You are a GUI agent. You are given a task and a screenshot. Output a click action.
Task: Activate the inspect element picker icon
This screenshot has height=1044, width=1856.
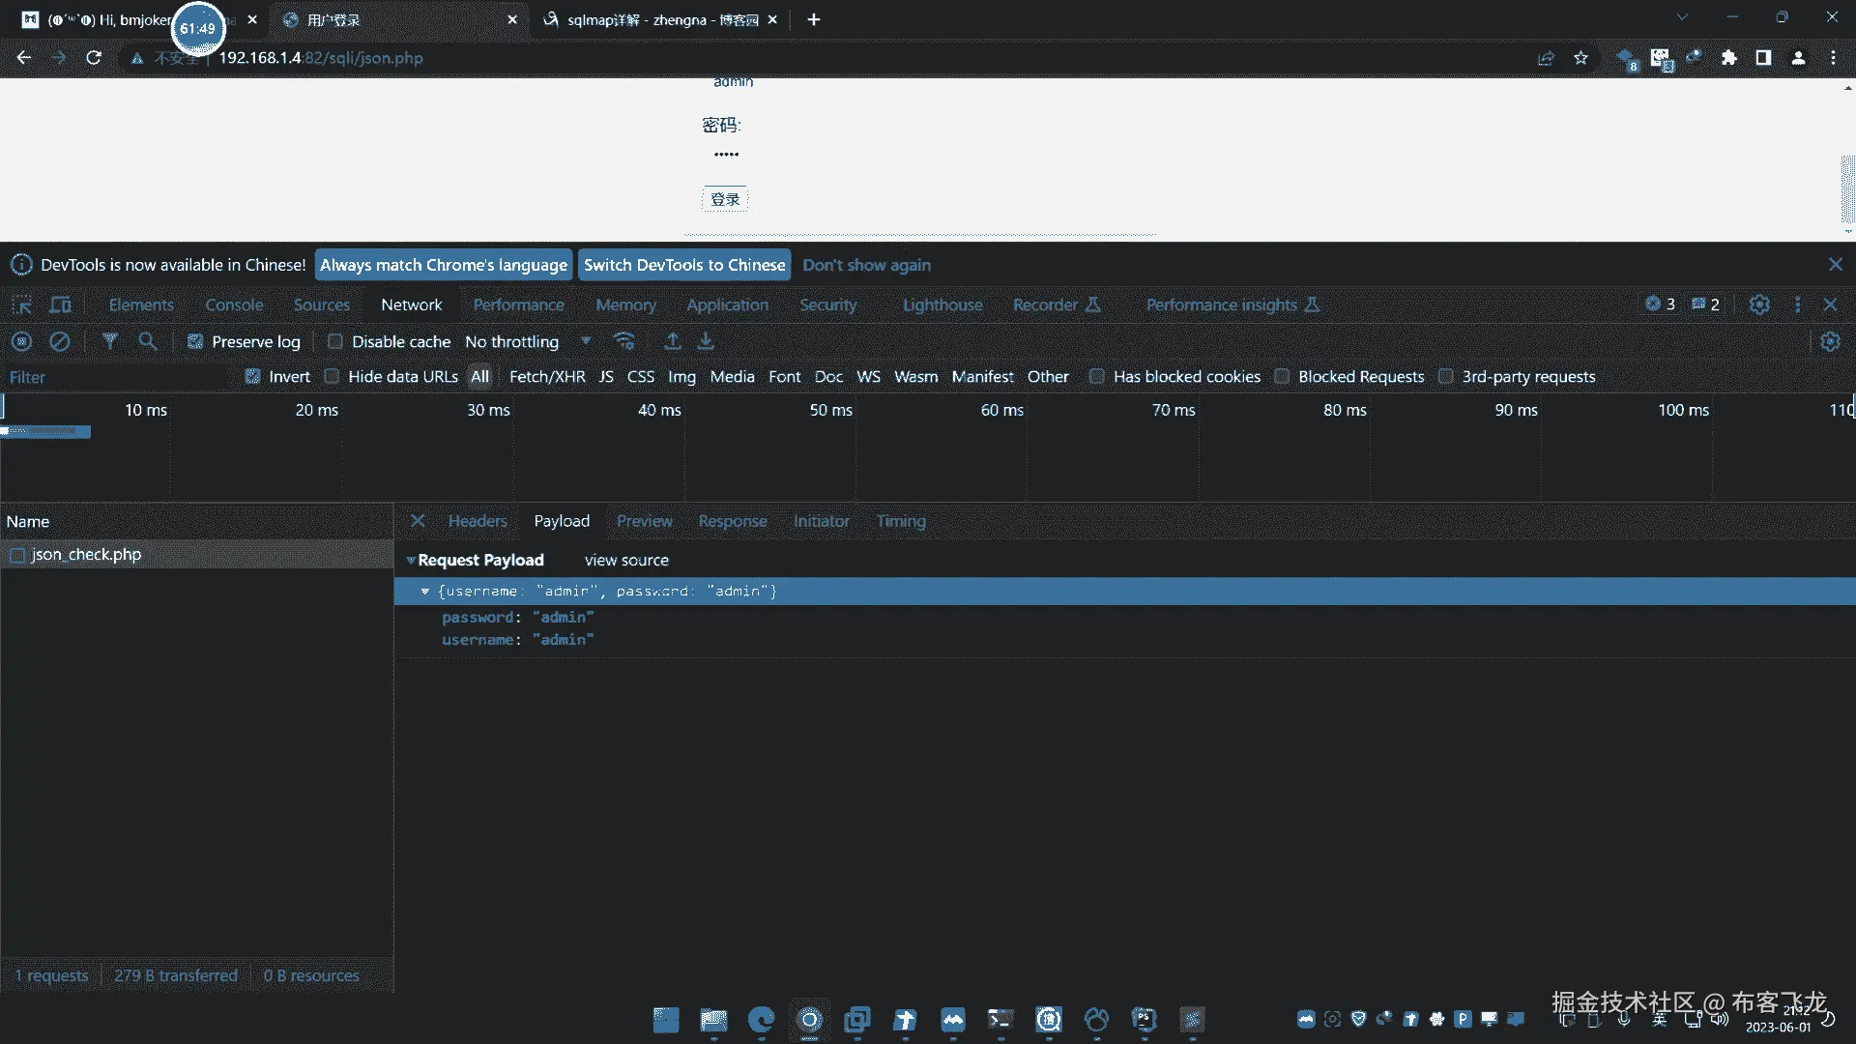coord(21,304)
